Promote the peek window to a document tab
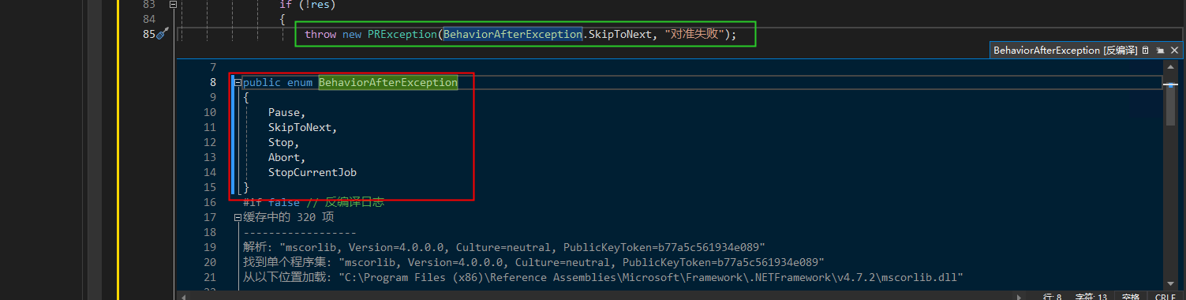The width and height of the screenshot is (1186, 300). click(x=1160, y=50)
